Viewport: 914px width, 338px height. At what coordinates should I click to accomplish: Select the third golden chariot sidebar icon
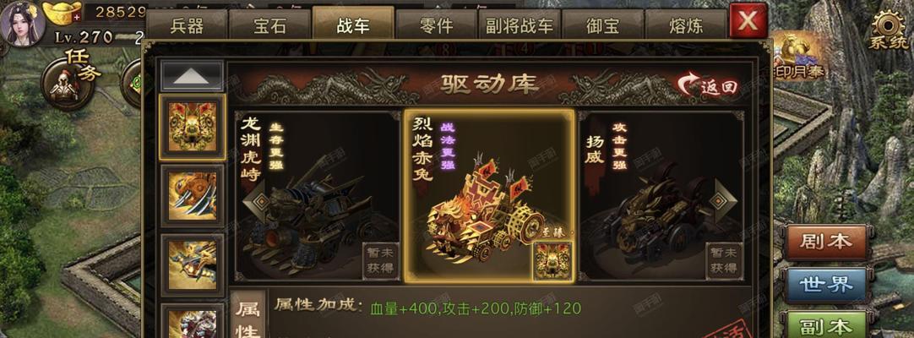pyautogui.click(x=193, y=265)
